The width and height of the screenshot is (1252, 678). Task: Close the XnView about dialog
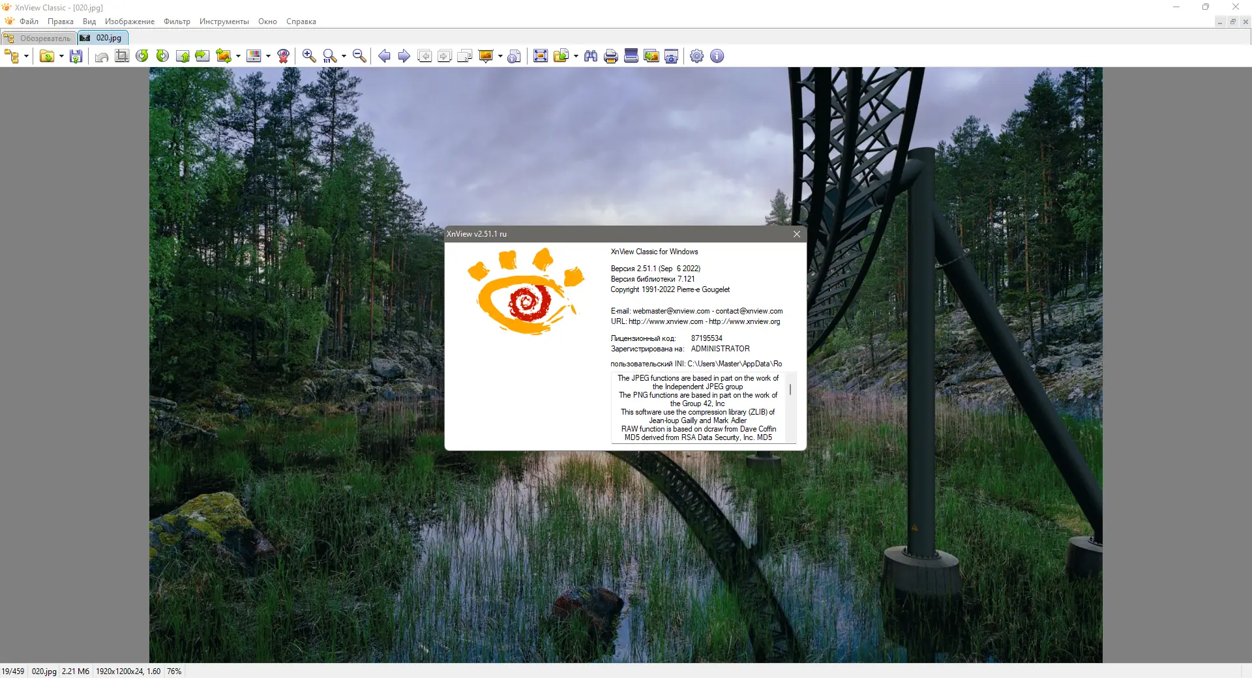click(x=796, y=234)
